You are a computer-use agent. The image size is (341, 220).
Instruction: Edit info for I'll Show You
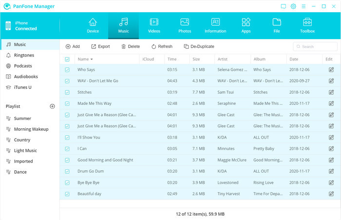pos(331,137)
